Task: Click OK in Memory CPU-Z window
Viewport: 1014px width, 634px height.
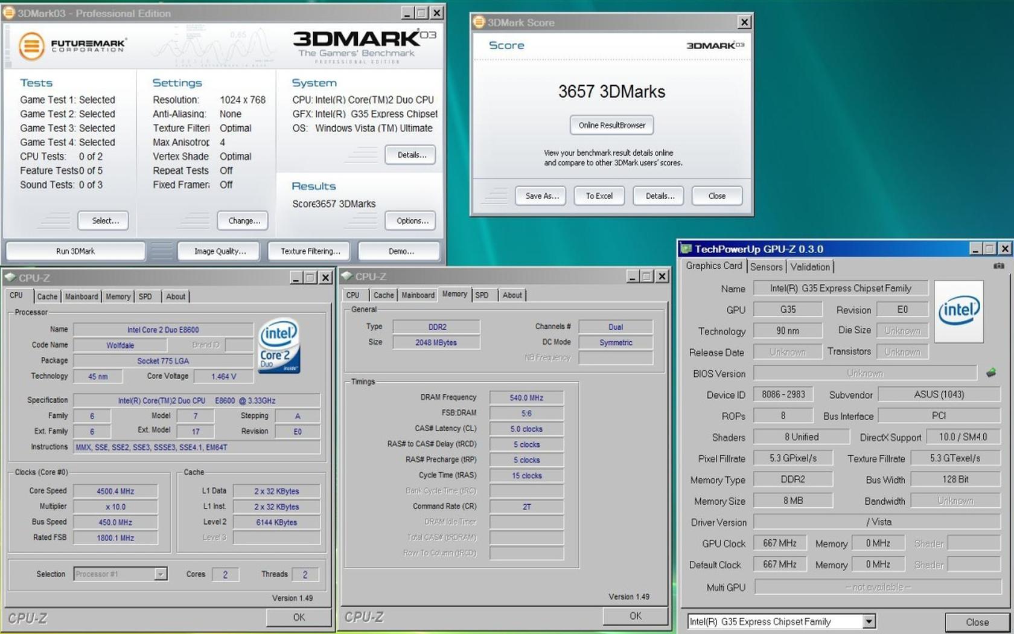Action: click(635, 616)
